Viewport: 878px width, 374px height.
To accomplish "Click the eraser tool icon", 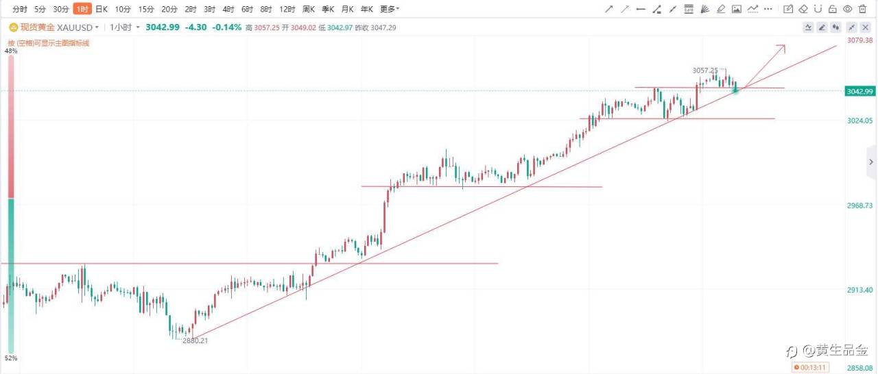I will (803, 9).
